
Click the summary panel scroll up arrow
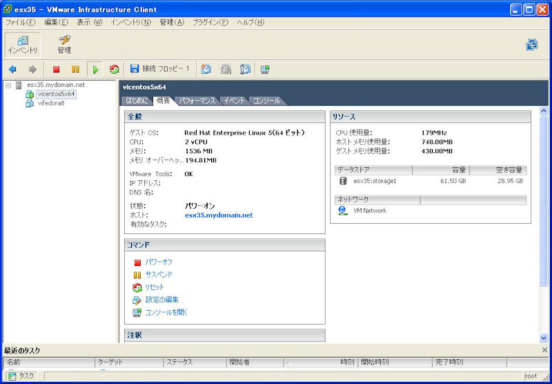(x=544, y=112)
